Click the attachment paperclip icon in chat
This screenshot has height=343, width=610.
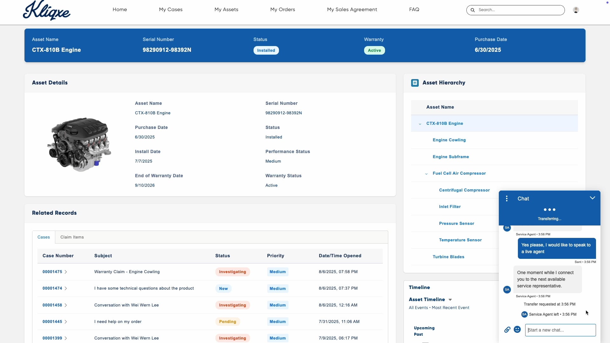point(507,330)
